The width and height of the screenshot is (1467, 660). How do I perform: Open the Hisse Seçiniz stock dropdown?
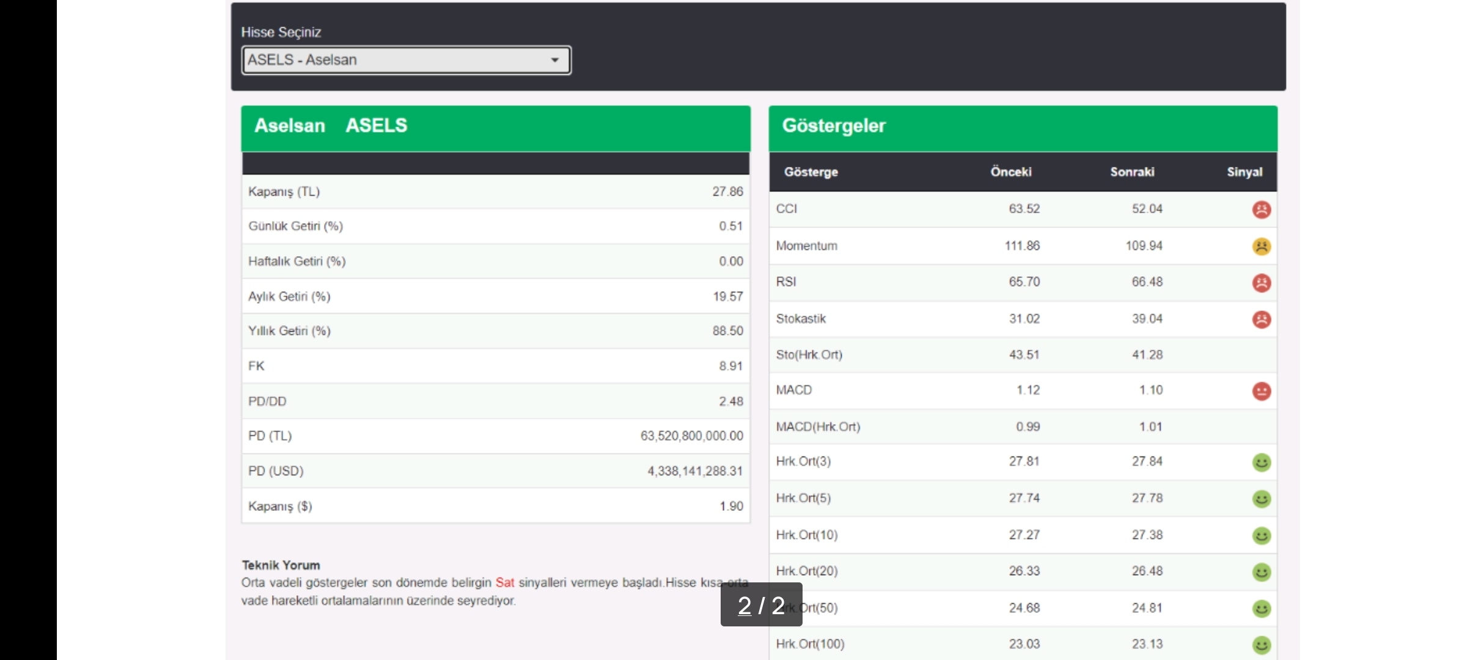tap(406, 60)
